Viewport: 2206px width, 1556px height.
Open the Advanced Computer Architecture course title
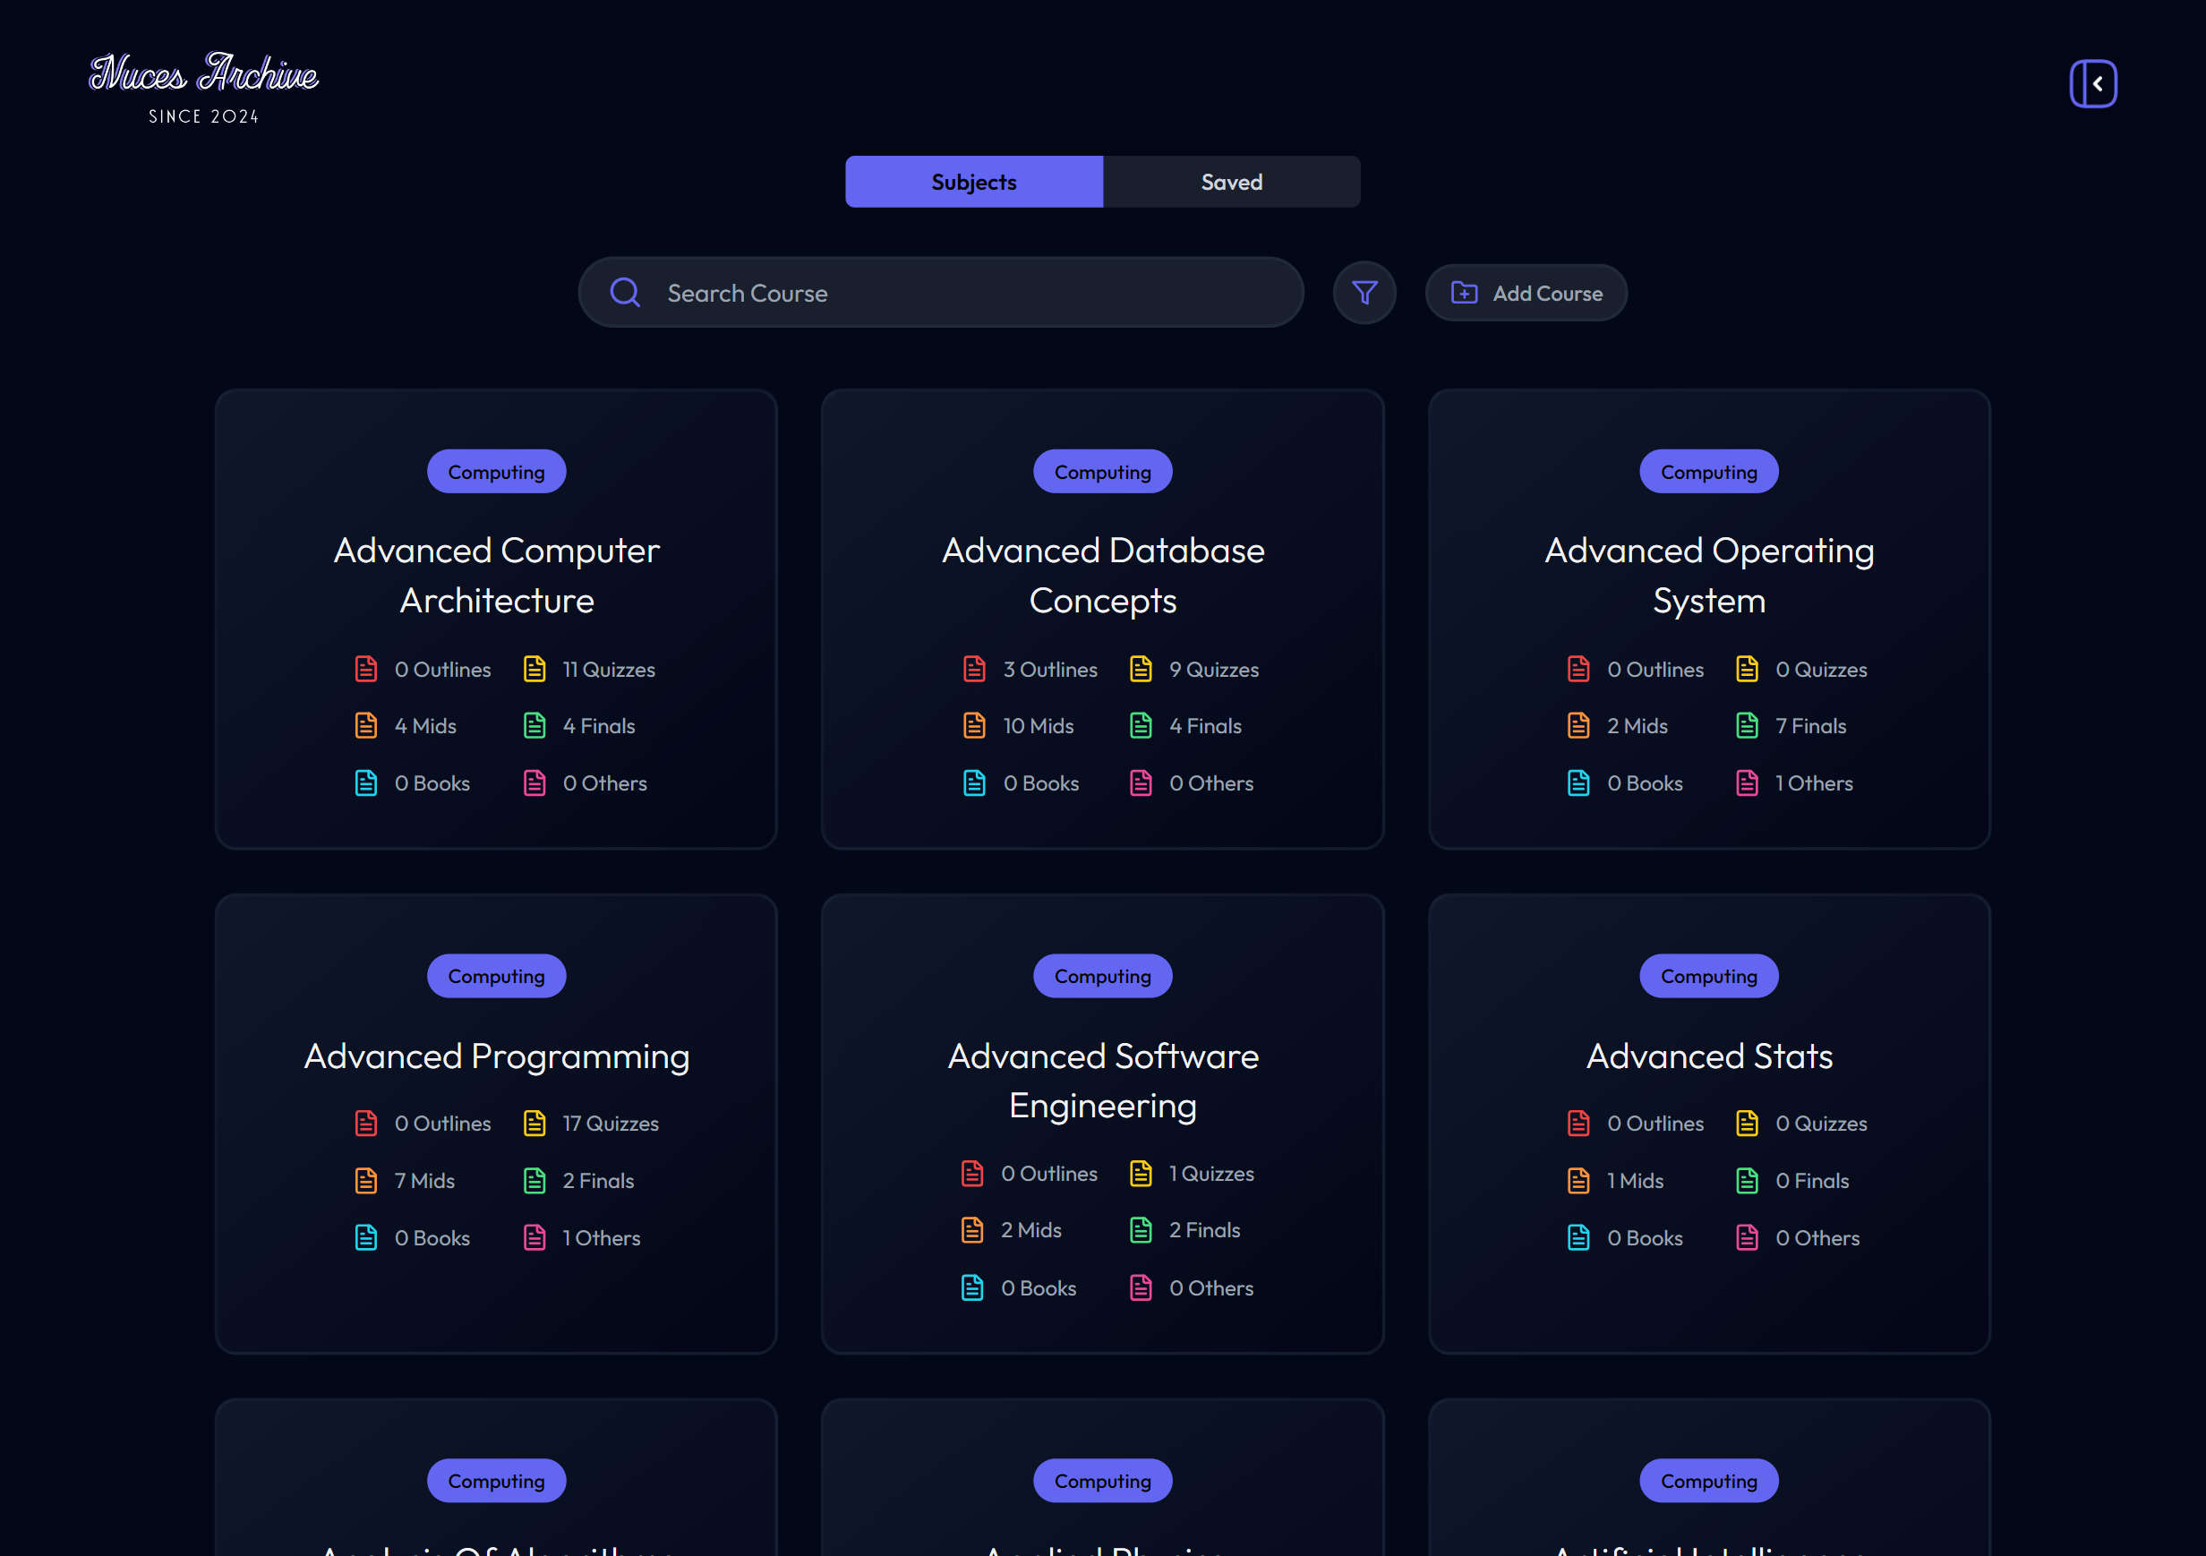pos(496,576)
